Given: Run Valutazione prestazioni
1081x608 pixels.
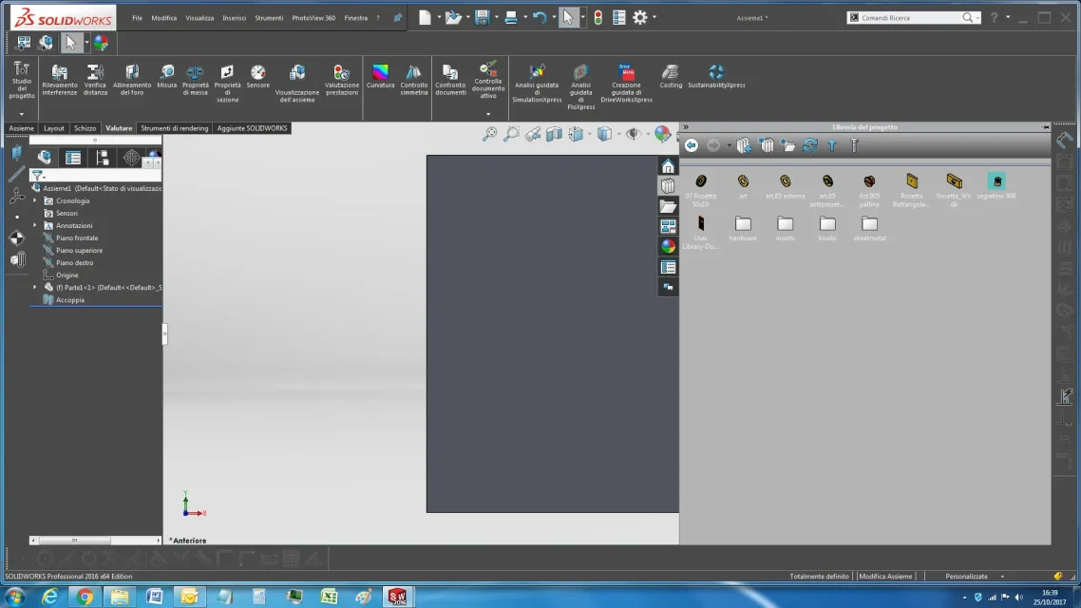Looking at the screenshot, I should (x=341, y=81).
